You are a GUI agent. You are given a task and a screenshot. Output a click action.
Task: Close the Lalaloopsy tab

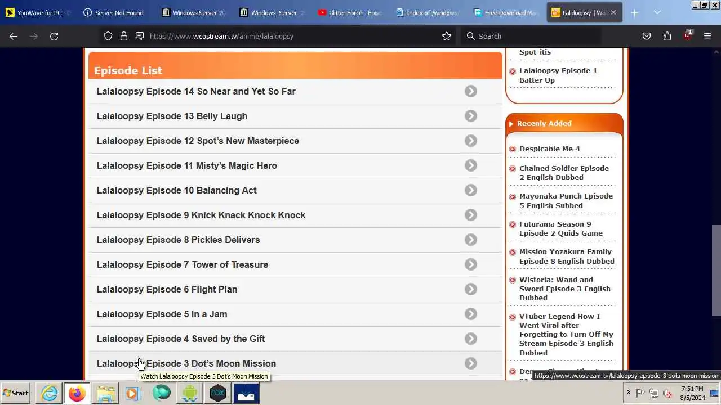(x=613, y=12)
